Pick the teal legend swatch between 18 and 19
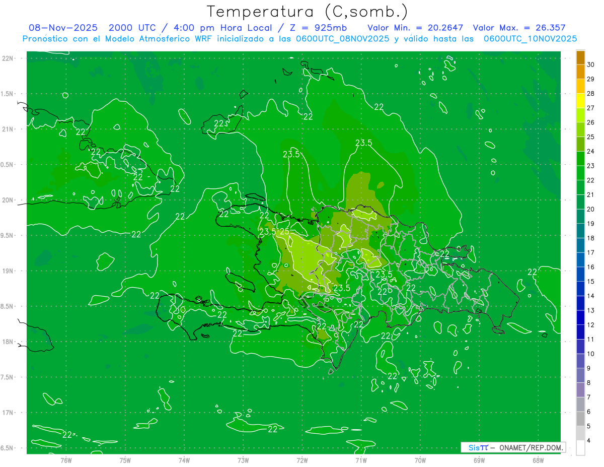This screenshot has height=467, width=604. (581, 231)
